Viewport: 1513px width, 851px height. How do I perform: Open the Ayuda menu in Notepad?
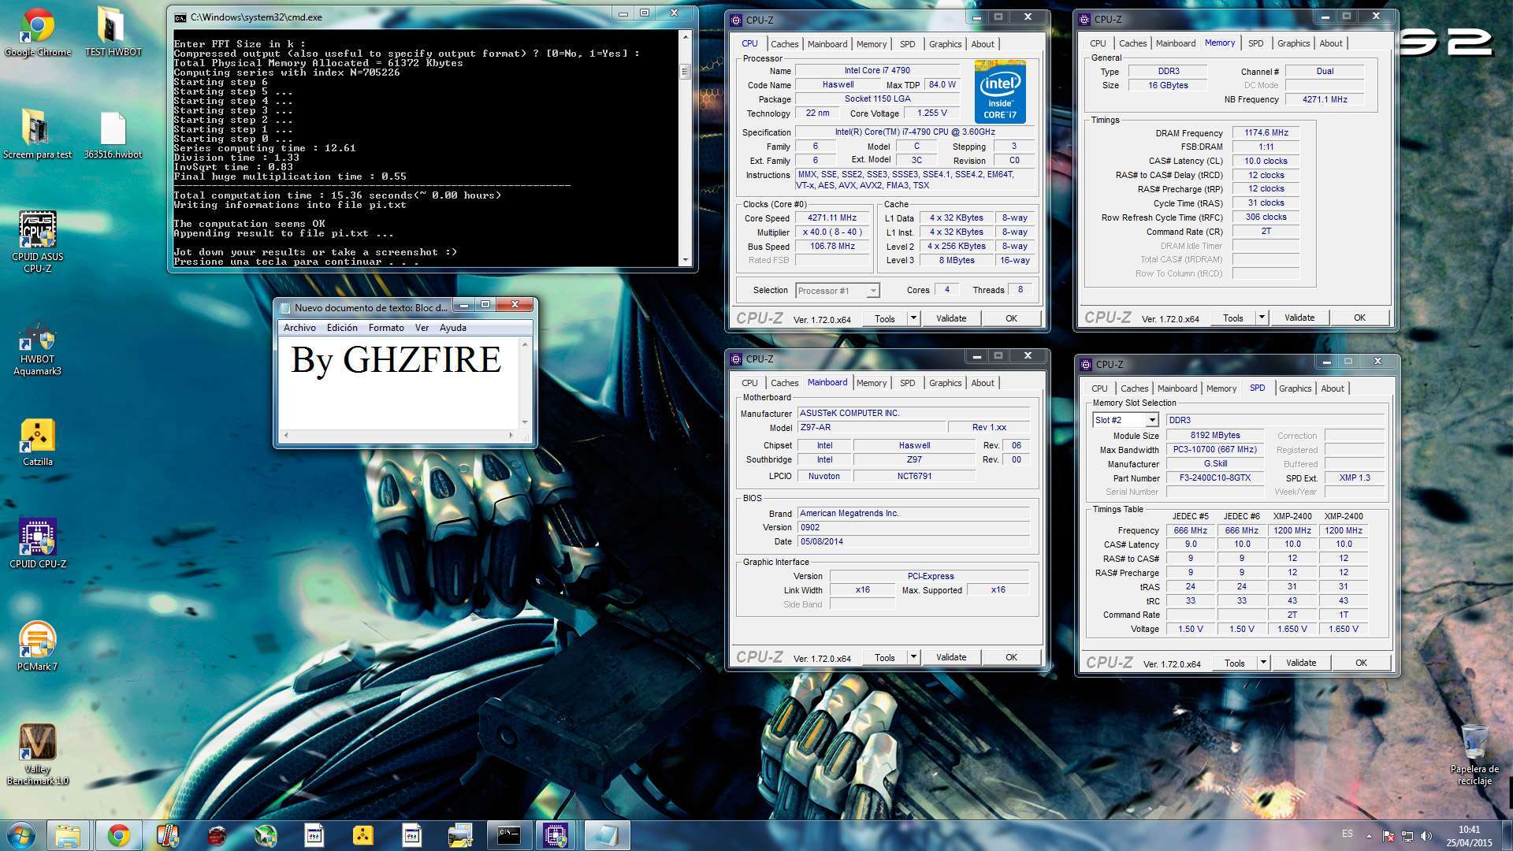[x=453, y=328]
